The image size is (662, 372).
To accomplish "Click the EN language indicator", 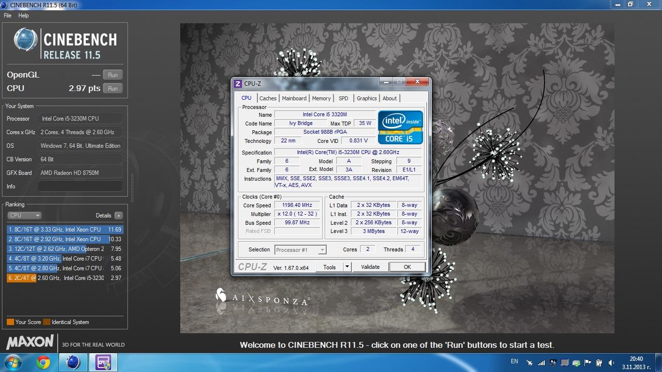I will tap(515, 361).
